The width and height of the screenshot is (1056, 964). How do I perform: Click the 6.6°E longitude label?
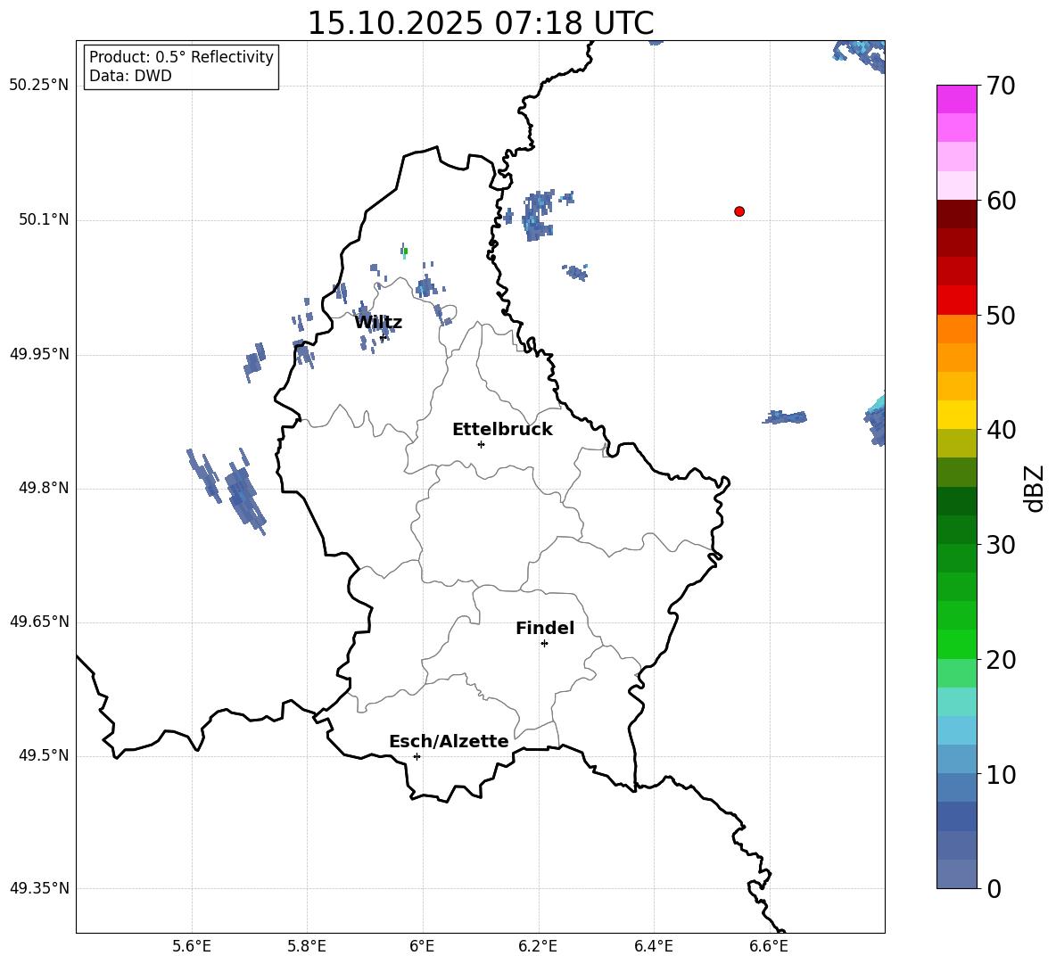point(769,946)
